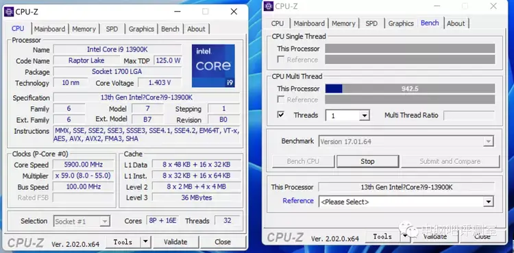Click the Multi Thread Ratio field
The height and width of the screenshot is (253, 514).
pyautogui.click(x=469, y=115)
